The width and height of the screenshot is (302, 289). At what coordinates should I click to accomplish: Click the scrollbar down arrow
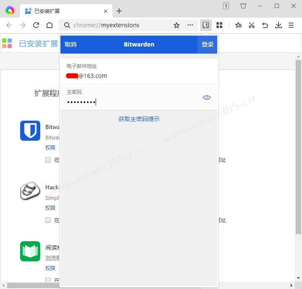tap(298, 278)
